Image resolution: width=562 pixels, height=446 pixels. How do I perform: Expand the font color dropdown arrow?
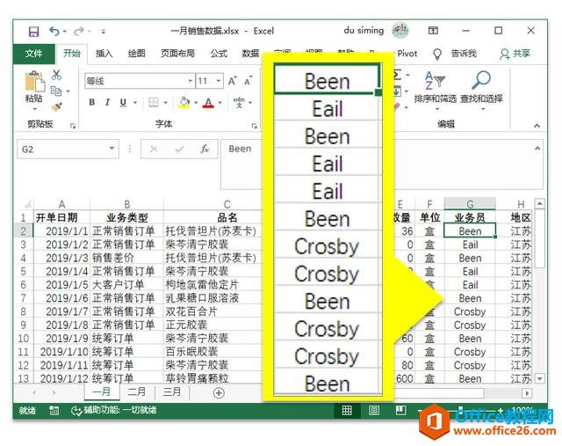(220, 103)
